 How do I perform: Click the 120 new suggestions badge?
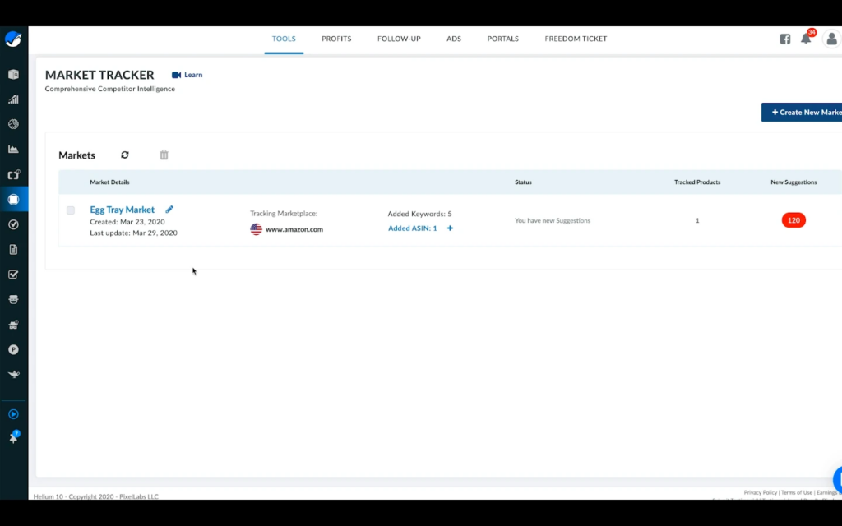(x=793, y=219)
